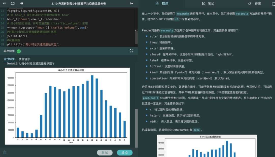Click the 'data' code tag in description
The width and height of the screenshot is (275, 157).
(x=196, y=130)
